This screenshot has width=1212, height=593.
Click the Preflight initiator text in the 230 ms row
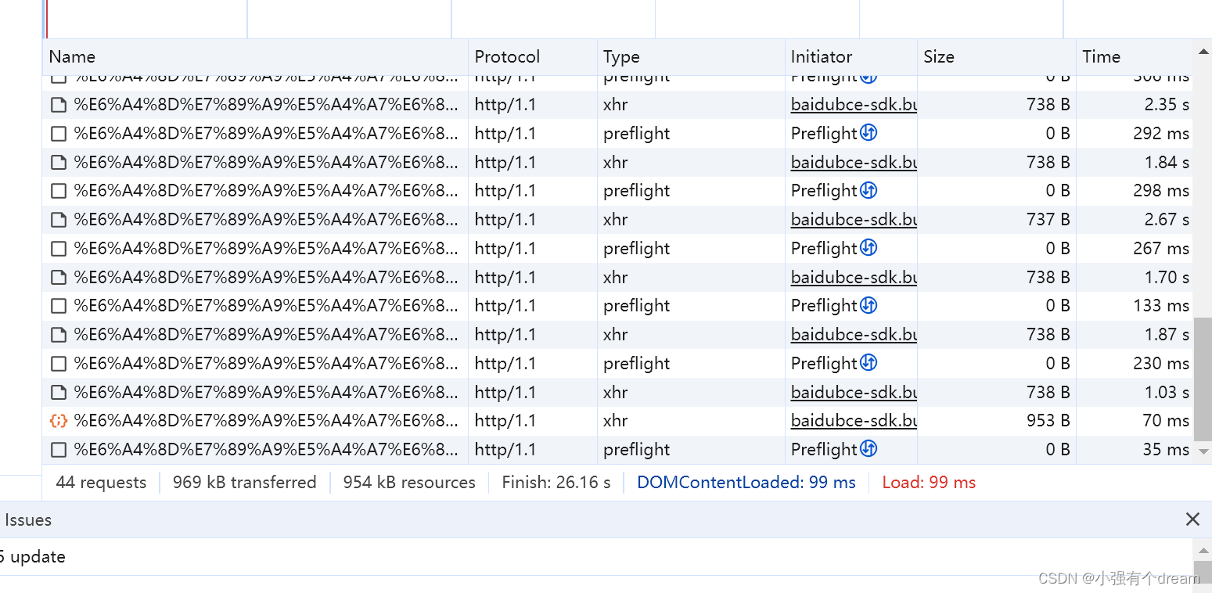click(824, 364)
